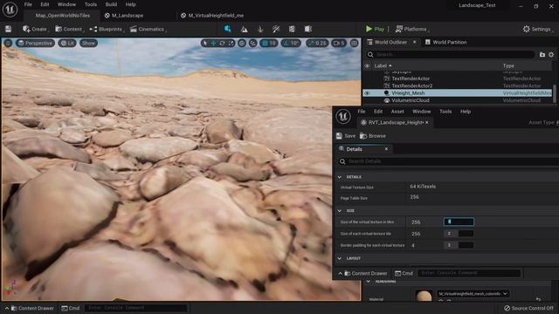The height and width of the screenshot is (314, 559).
Task: Choose the select object cursor tool
Action: [204, 43]
